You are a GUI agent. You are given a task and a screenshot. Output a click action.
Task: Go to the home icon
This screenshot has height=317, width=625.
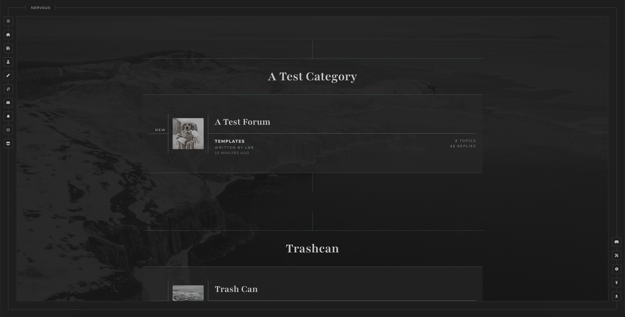tap(8, 35)
